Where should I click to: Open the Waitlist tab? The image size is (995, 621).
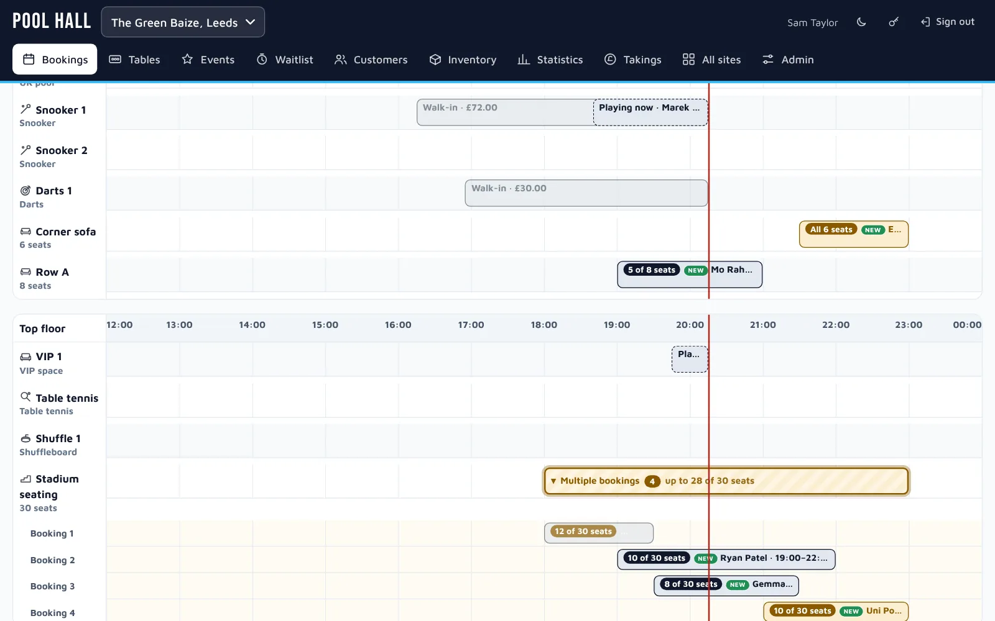click(285, 60)
